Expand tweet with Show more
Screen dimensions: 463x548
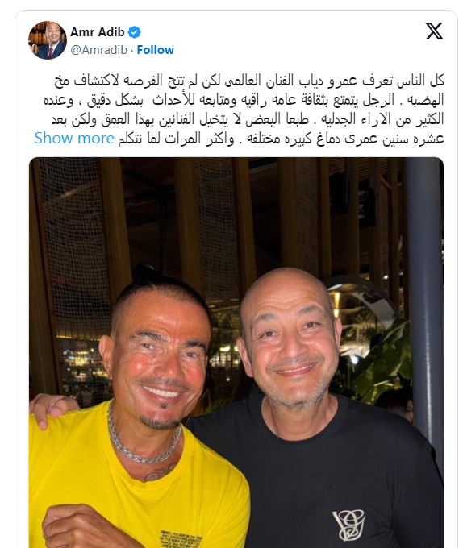click(74, 139)
